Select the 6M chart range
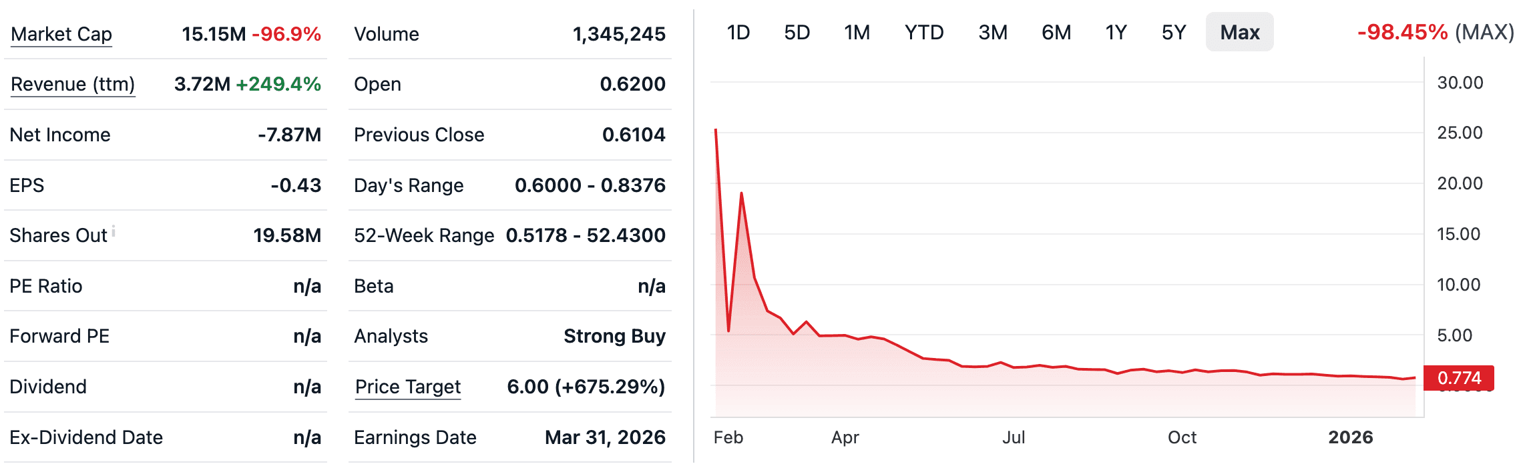The image size is (1521, 468). (1055, 31)
